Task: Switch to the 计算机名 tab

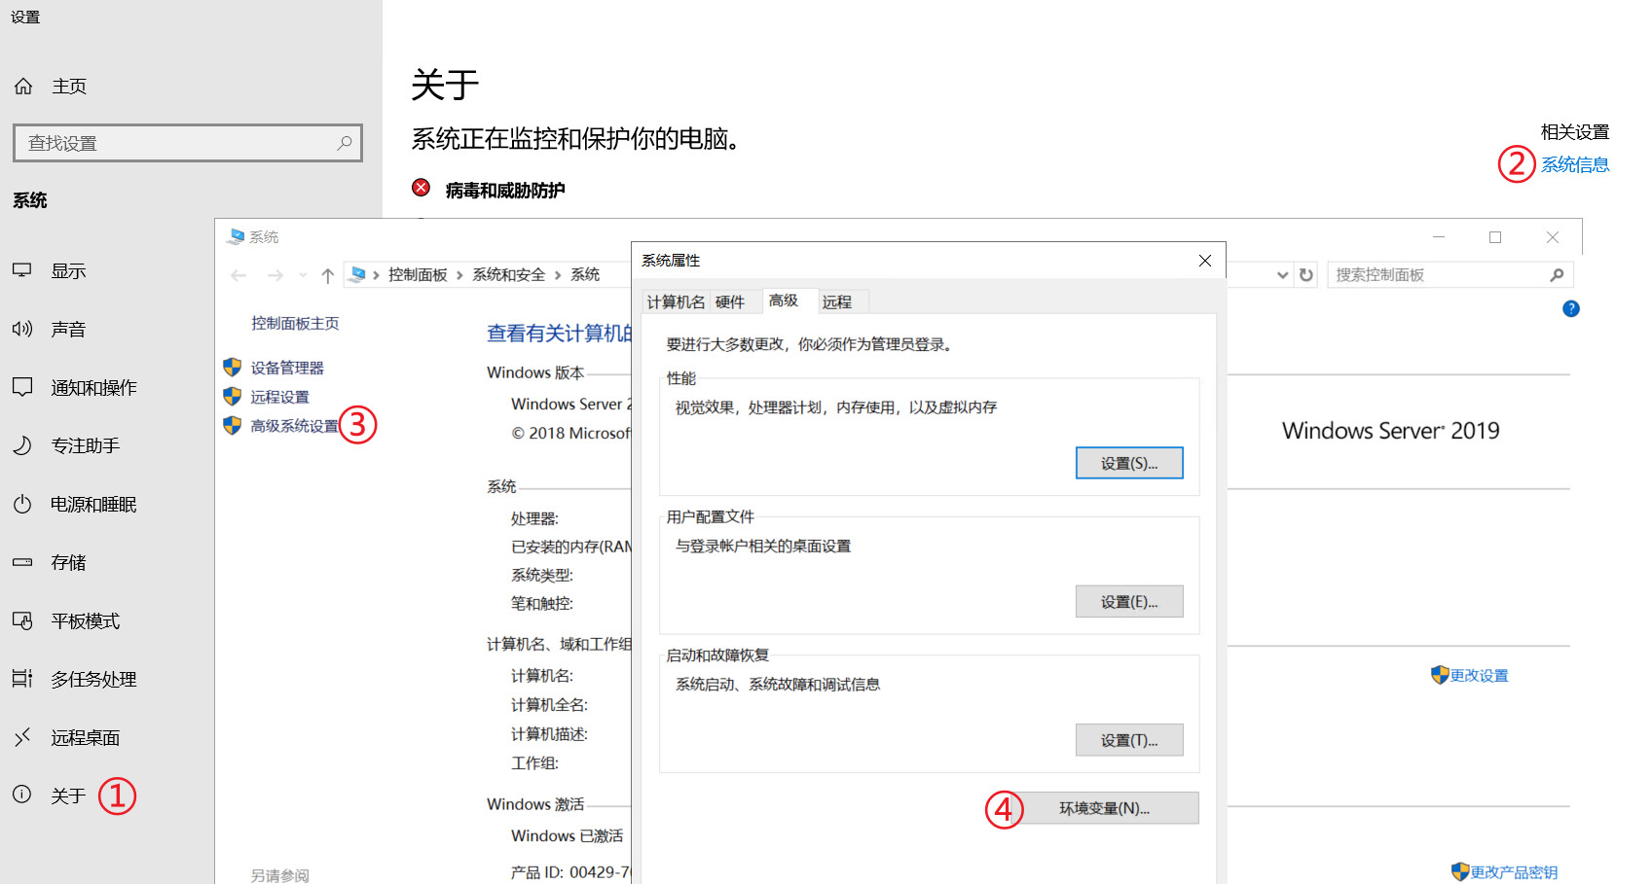Action: click(x=676, y=301)
